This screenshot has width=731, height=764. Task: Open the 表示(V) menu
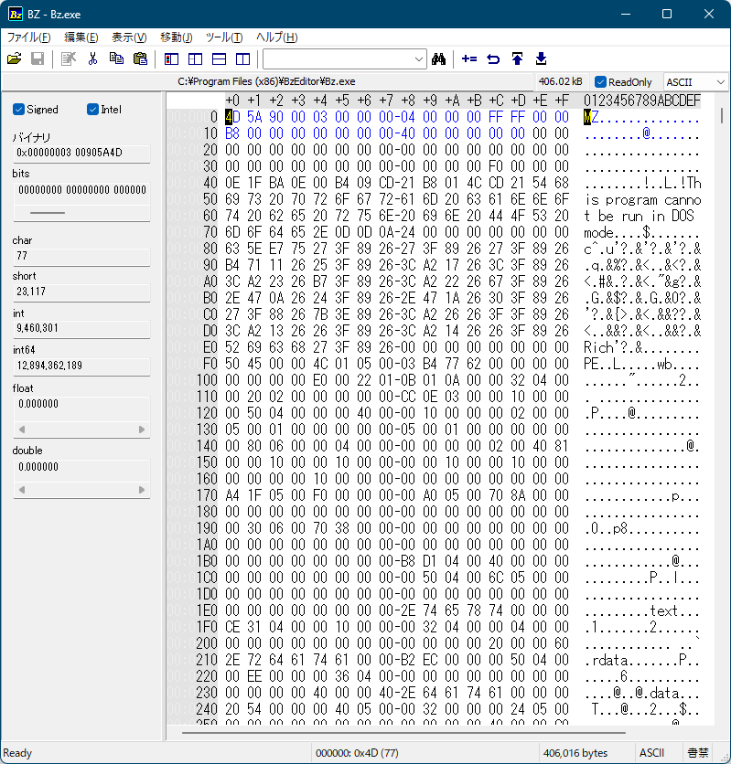129,37
